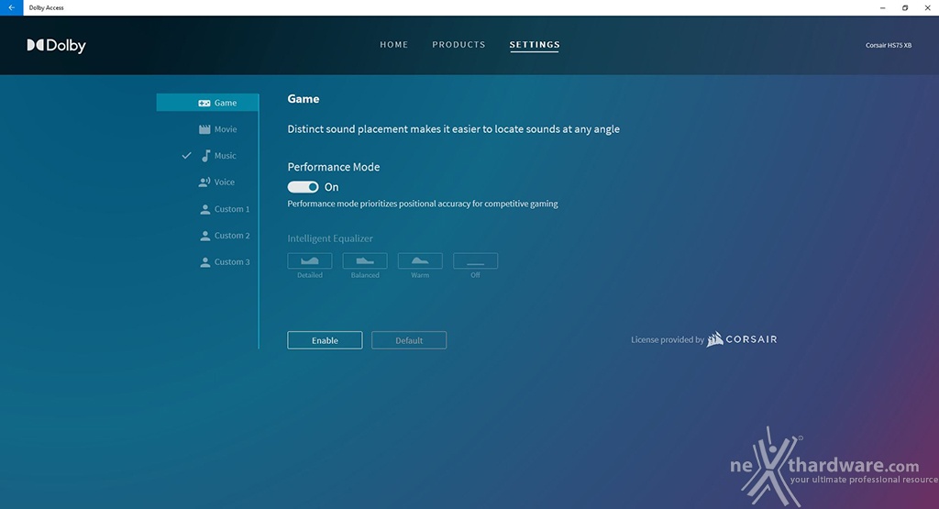
Task: Select the Custom 3 profile person icon
Action: click(204, 261)
